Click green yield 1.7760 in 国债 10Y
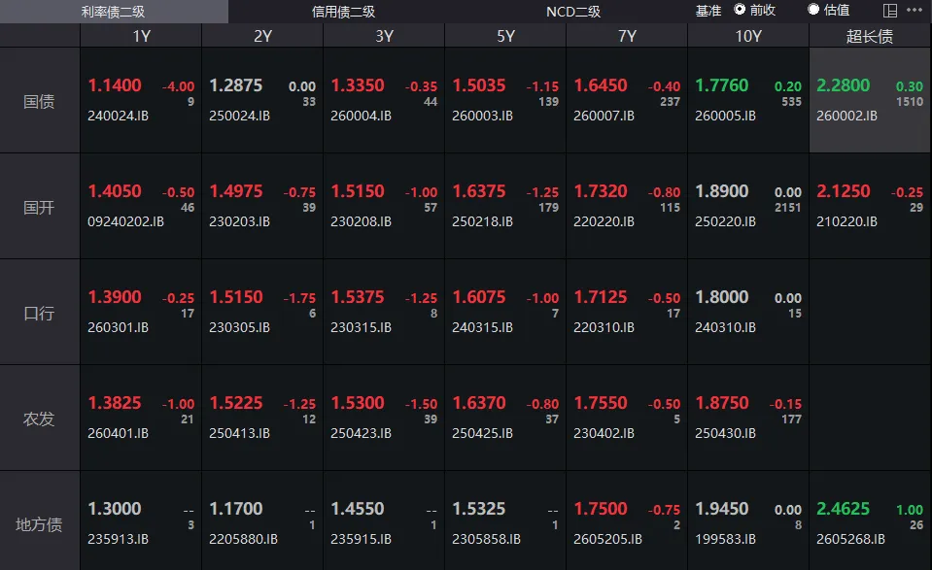This screenshot has height=570, width=932. pyautogui.click(x=721, y=85)
